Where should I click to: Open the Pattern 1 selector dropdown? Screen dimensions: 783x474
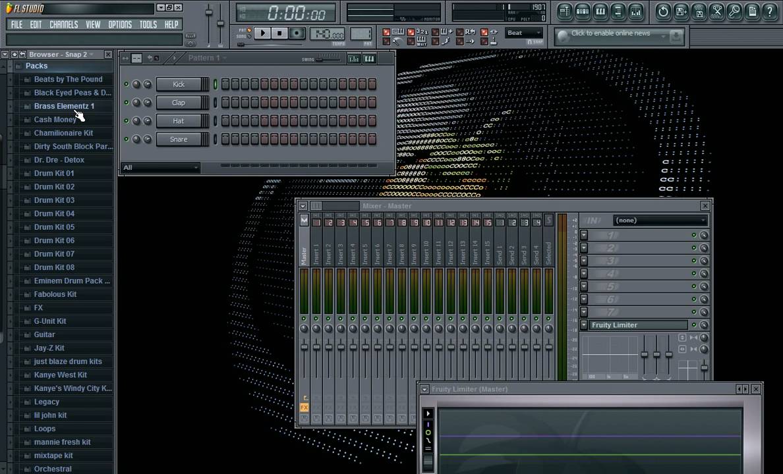point(207,59)
